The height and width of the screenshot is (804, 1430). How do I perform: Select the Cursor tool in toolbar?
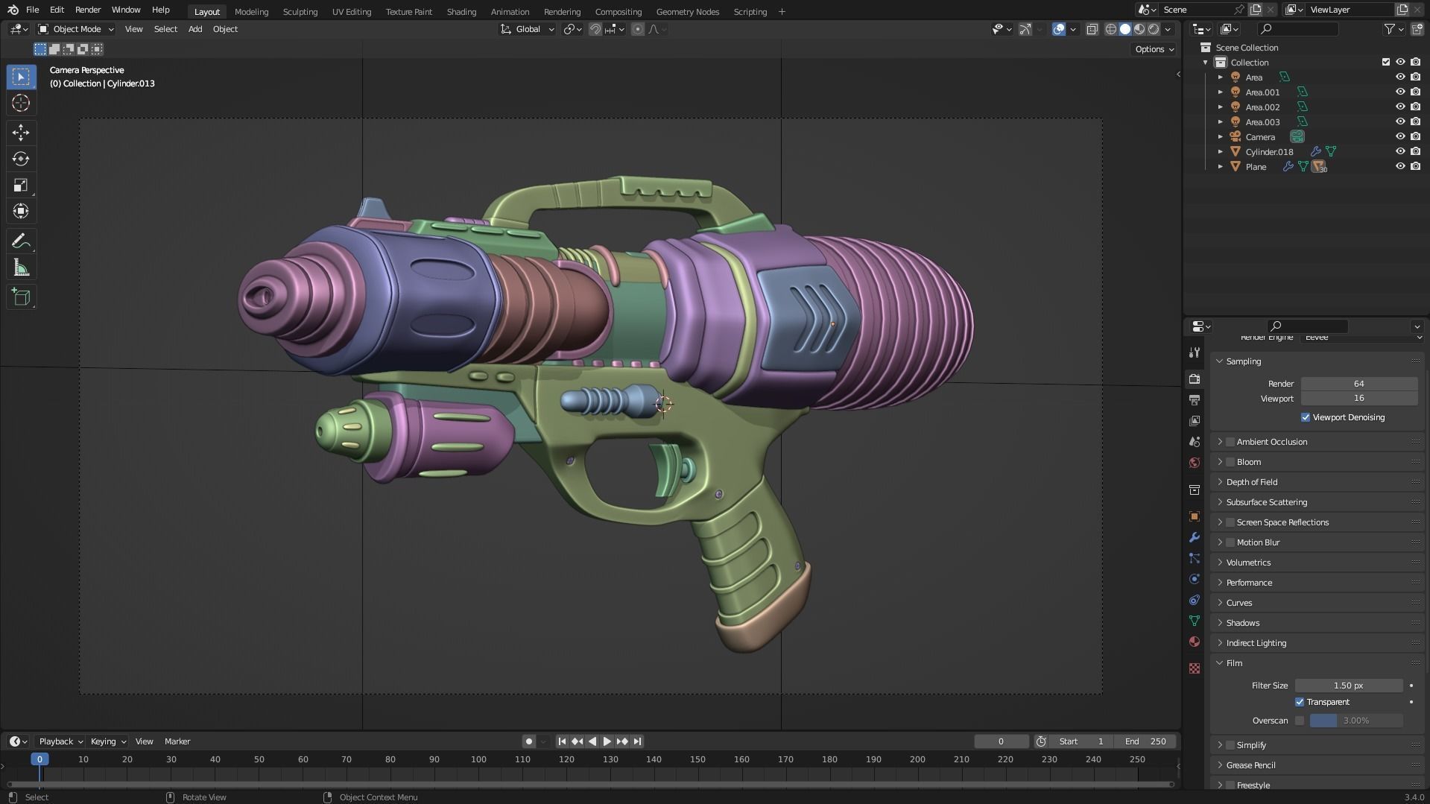(x=21, y=103)
